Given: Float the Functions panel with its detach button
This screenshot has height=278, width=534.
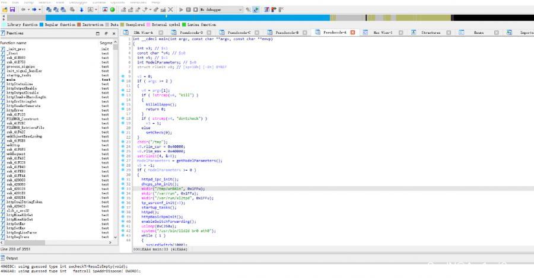Looking at the screenshot, I should click(106, 33).
